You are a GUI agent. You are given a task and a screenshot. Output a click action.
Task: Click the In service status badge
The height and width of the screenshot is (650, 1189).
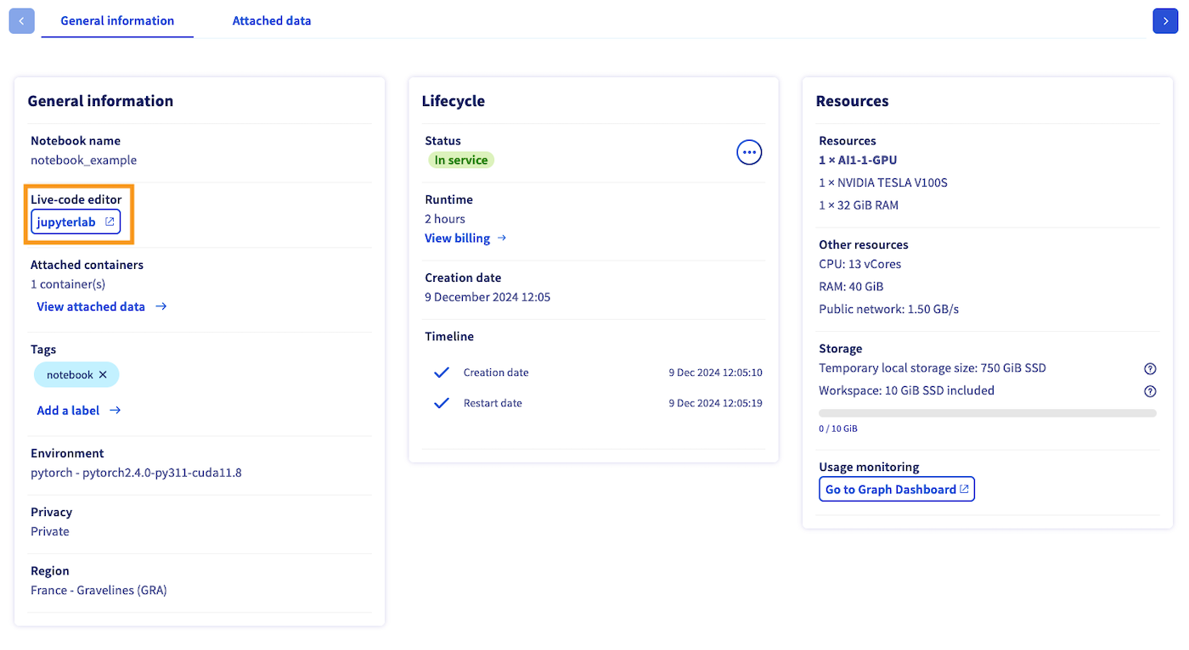coord(460,160)
